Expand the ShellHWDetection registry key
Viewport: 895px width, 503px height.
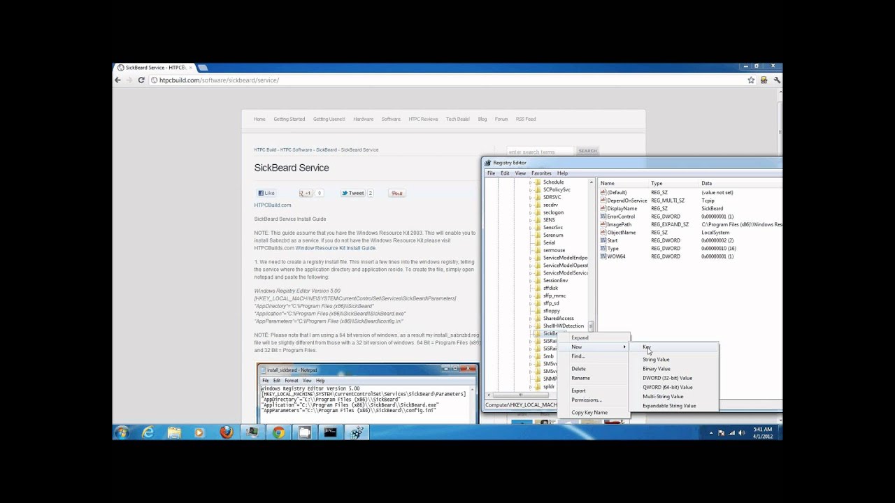point(530,326)
